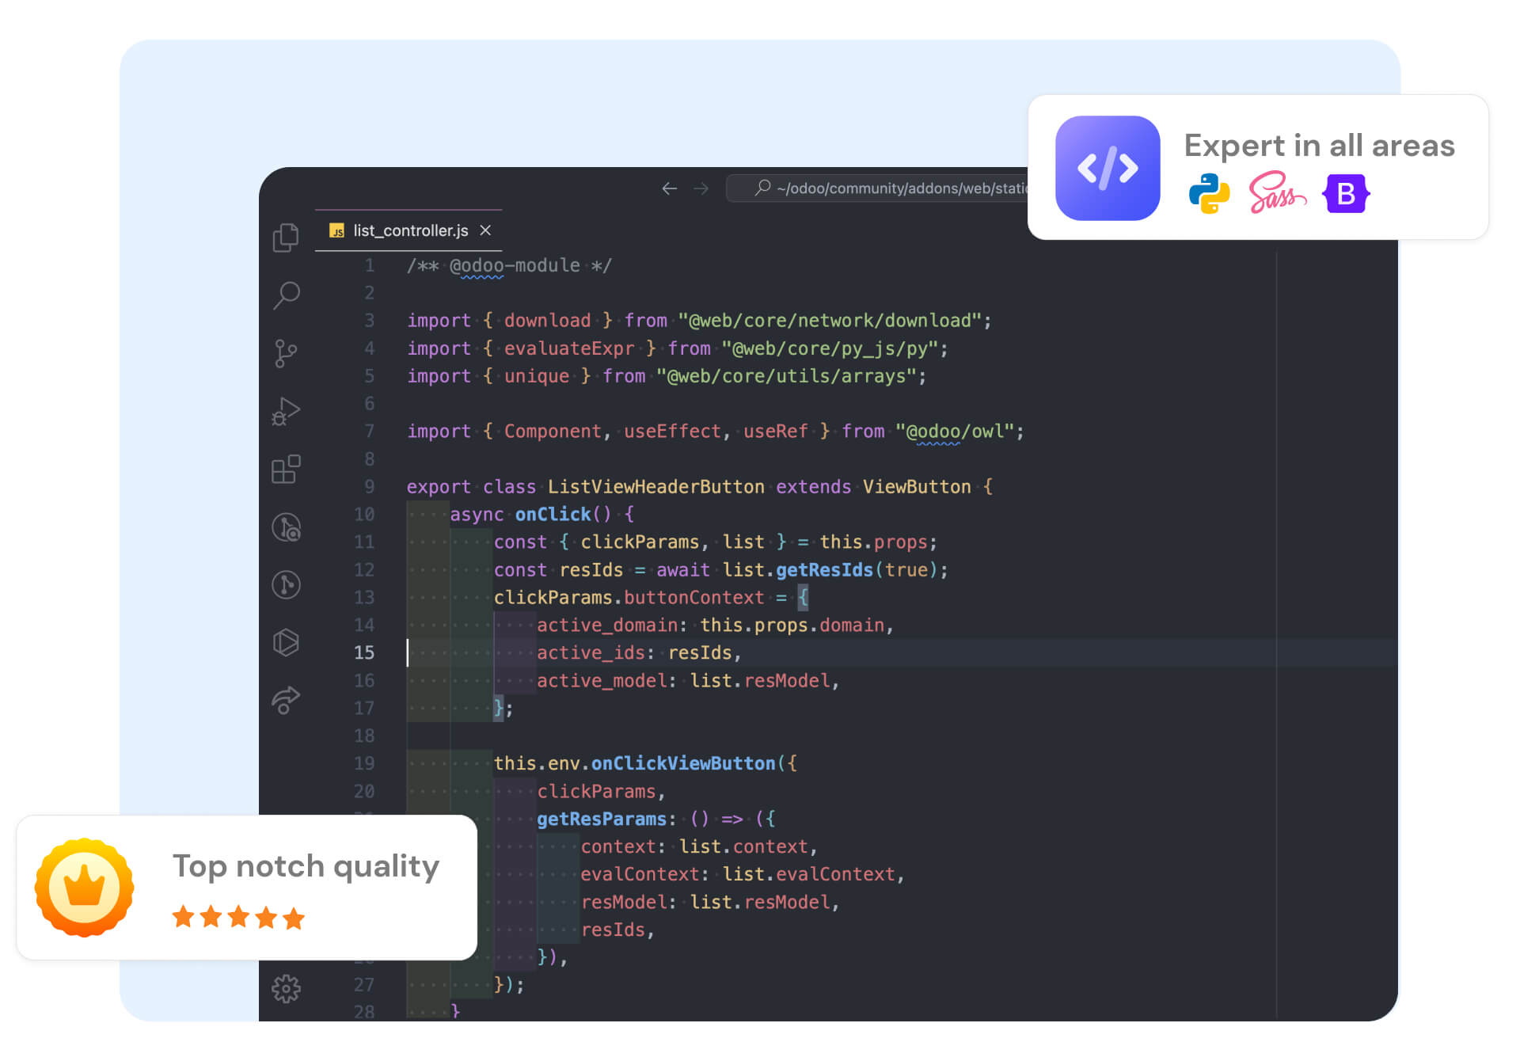The image size is (1520, 1061).
Task: Go back with the left arrow
Action: [670, 188]
